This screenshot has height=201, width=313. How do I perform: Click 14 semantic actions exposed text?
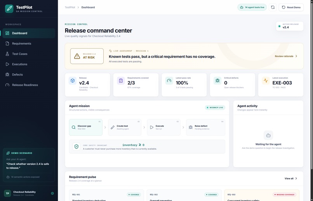click(25, 177)
